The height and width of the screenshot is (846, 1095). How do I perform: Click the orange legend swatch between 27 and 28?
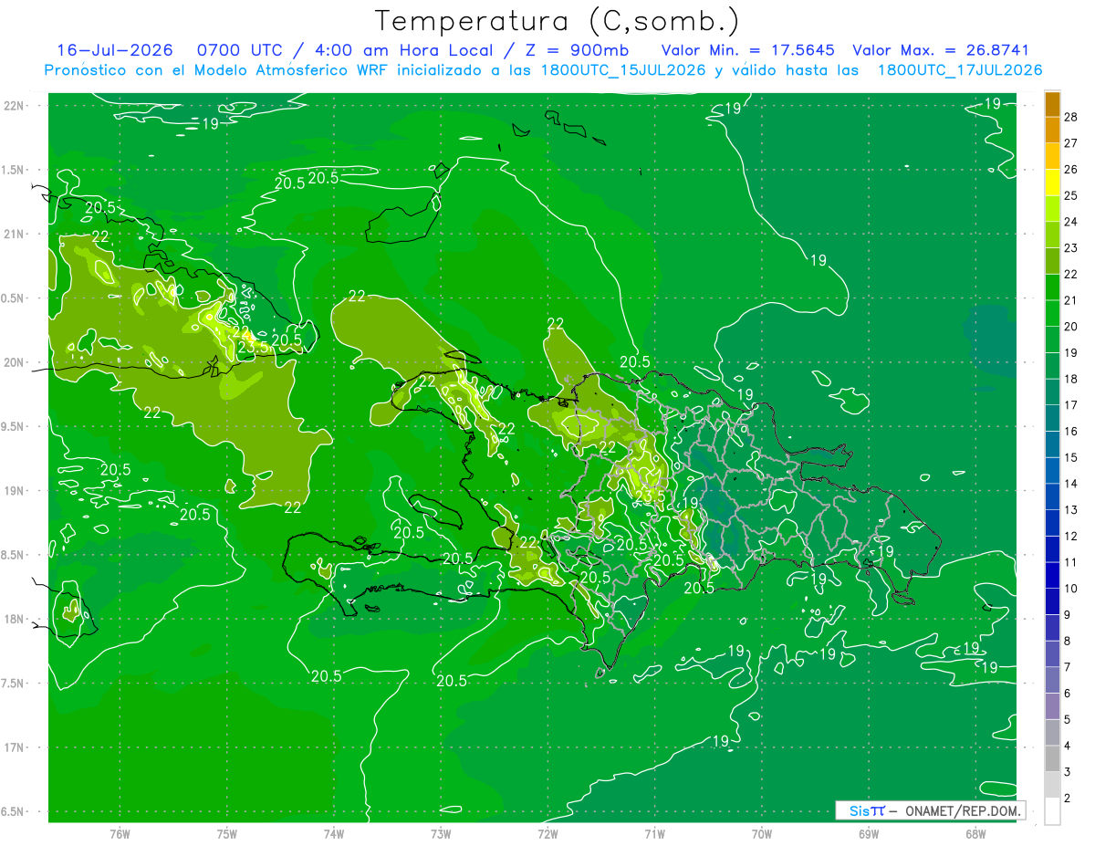coord(1052,130)
